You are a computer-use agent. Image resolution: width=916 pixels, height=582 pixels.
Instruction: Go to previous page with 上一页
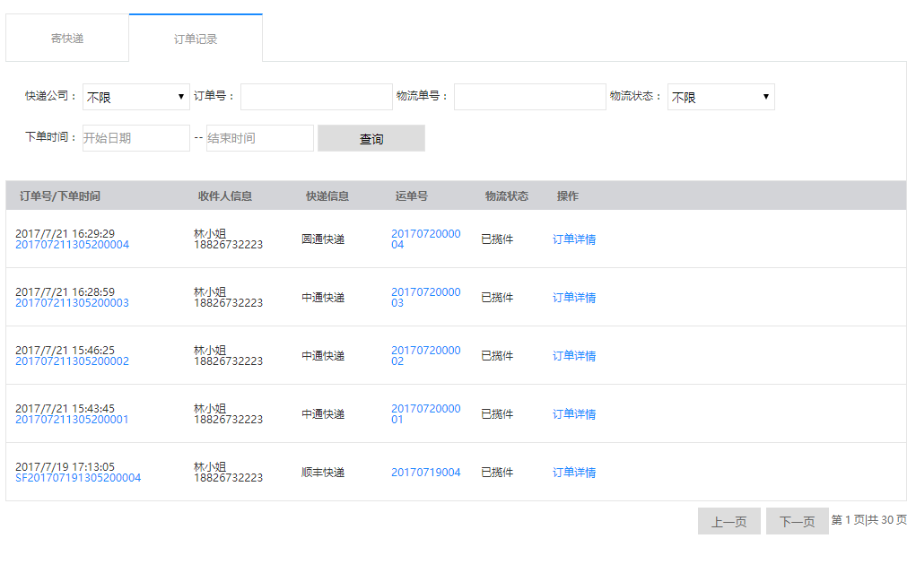(x=728, y=521)
